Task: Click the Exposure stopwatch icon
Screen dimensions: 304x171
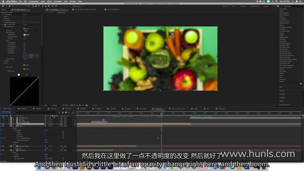Action: click(9, 43)
